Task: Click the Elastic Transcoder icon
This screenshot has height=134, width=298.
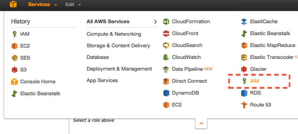Action: click(x=244, y=57)
